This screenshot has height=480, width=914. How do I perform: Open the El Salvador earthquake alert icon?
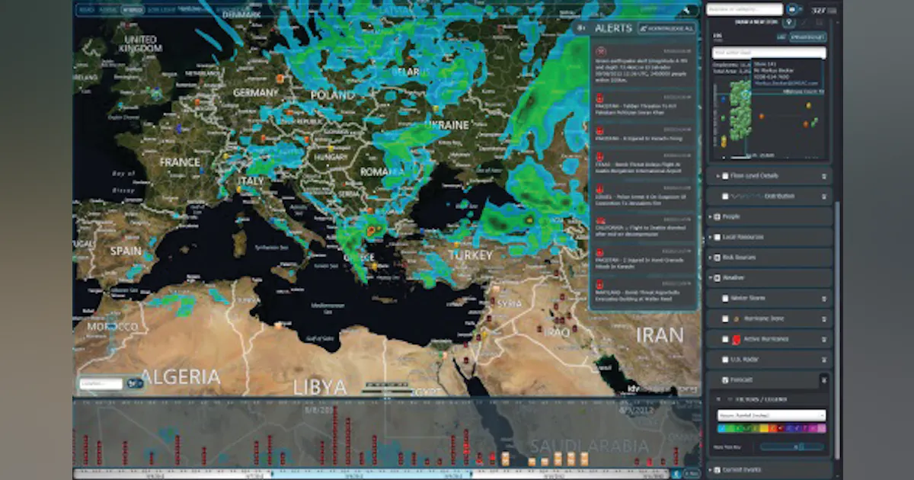point(599,52)
